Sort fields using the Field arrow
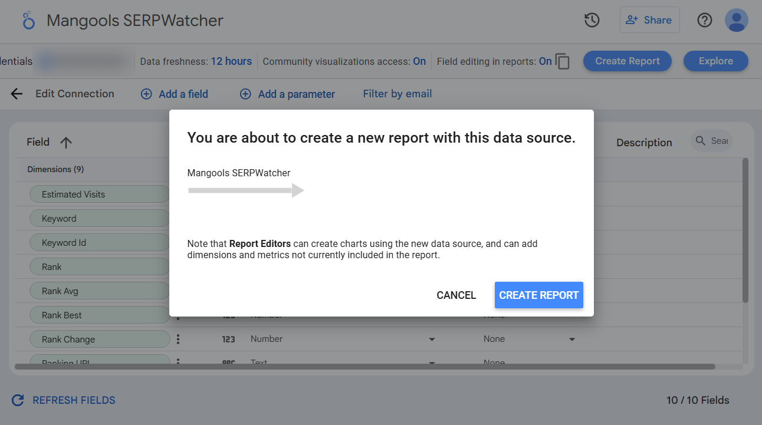Image resolution: width=762 pixels, height=425 pixels. coord(66,143)
